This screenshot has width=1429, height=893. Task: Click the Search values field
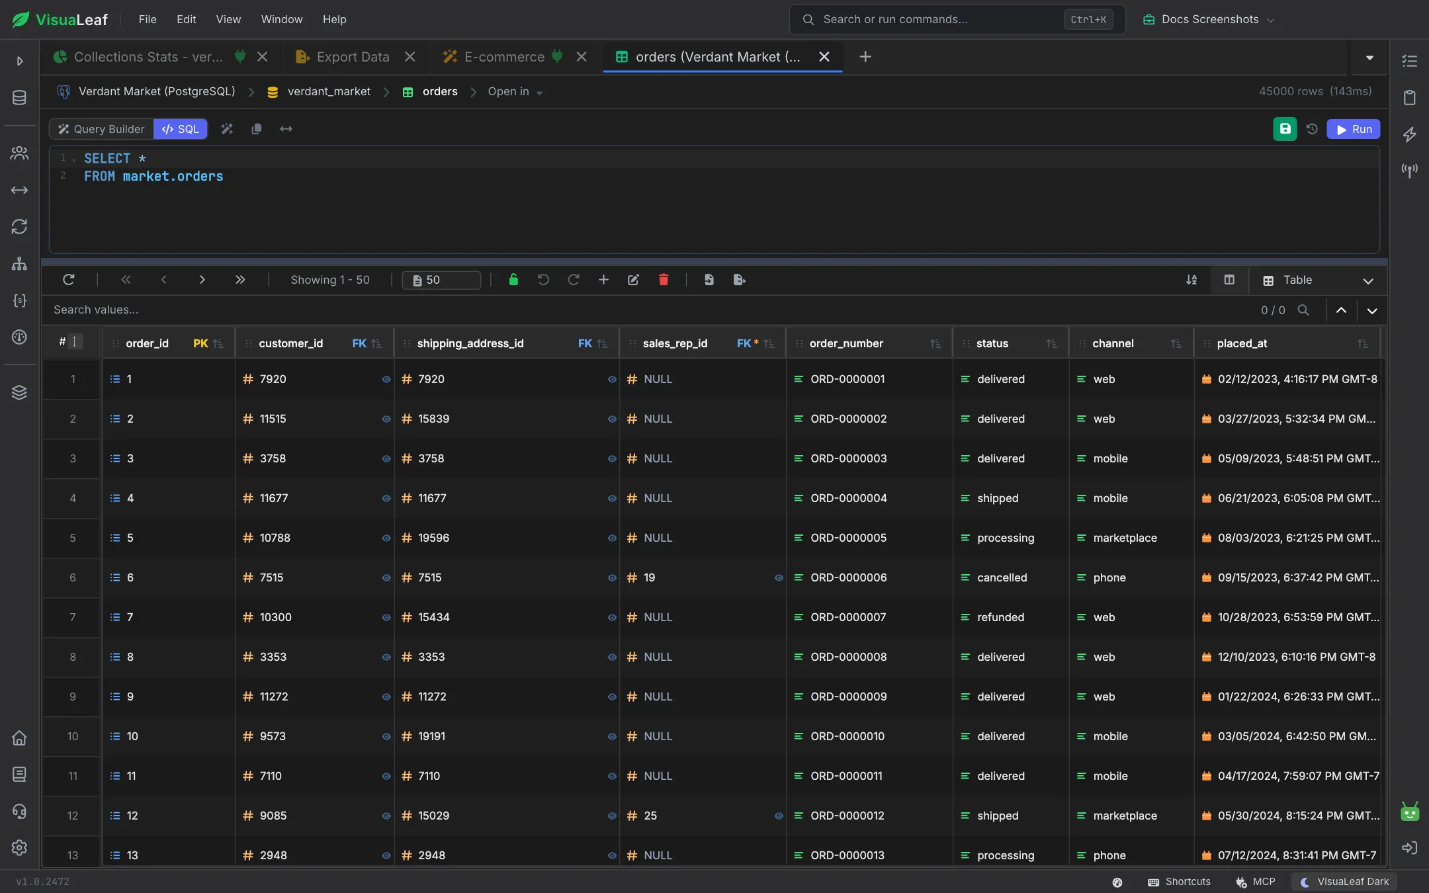648,310
